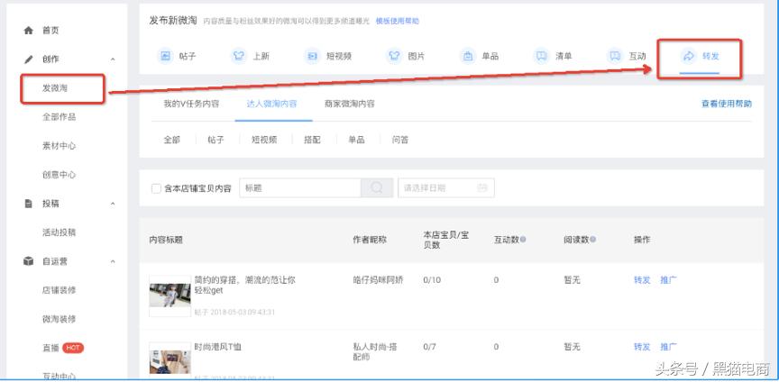Viewport: 779px width, 382px height.
Task: Click the search magnifier button
Action: [377, 188]
